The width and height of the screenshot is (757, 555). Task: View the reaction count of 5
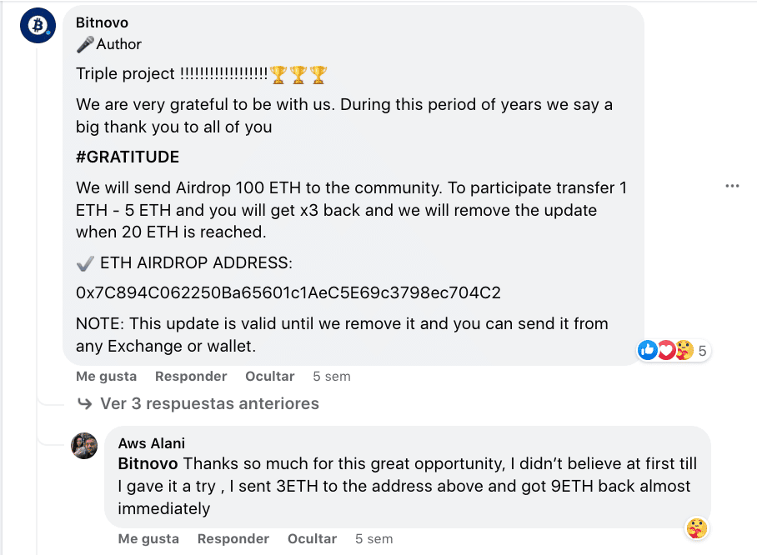pyautogui.click(x=702, y=352)
